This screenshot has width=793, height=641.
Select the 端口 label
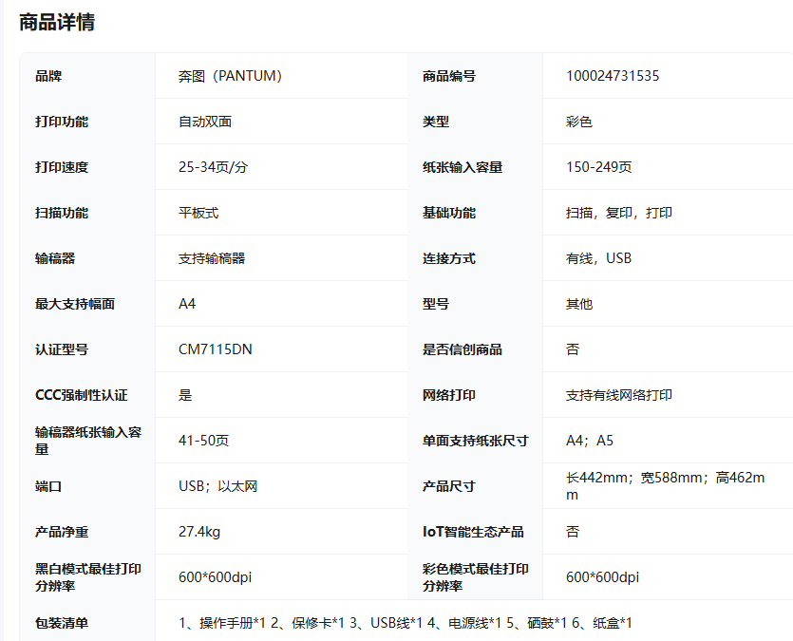click(48, 486)
